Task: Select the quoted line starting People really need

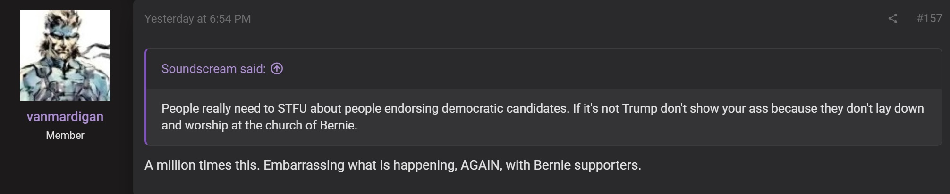Action: point(543,108)
